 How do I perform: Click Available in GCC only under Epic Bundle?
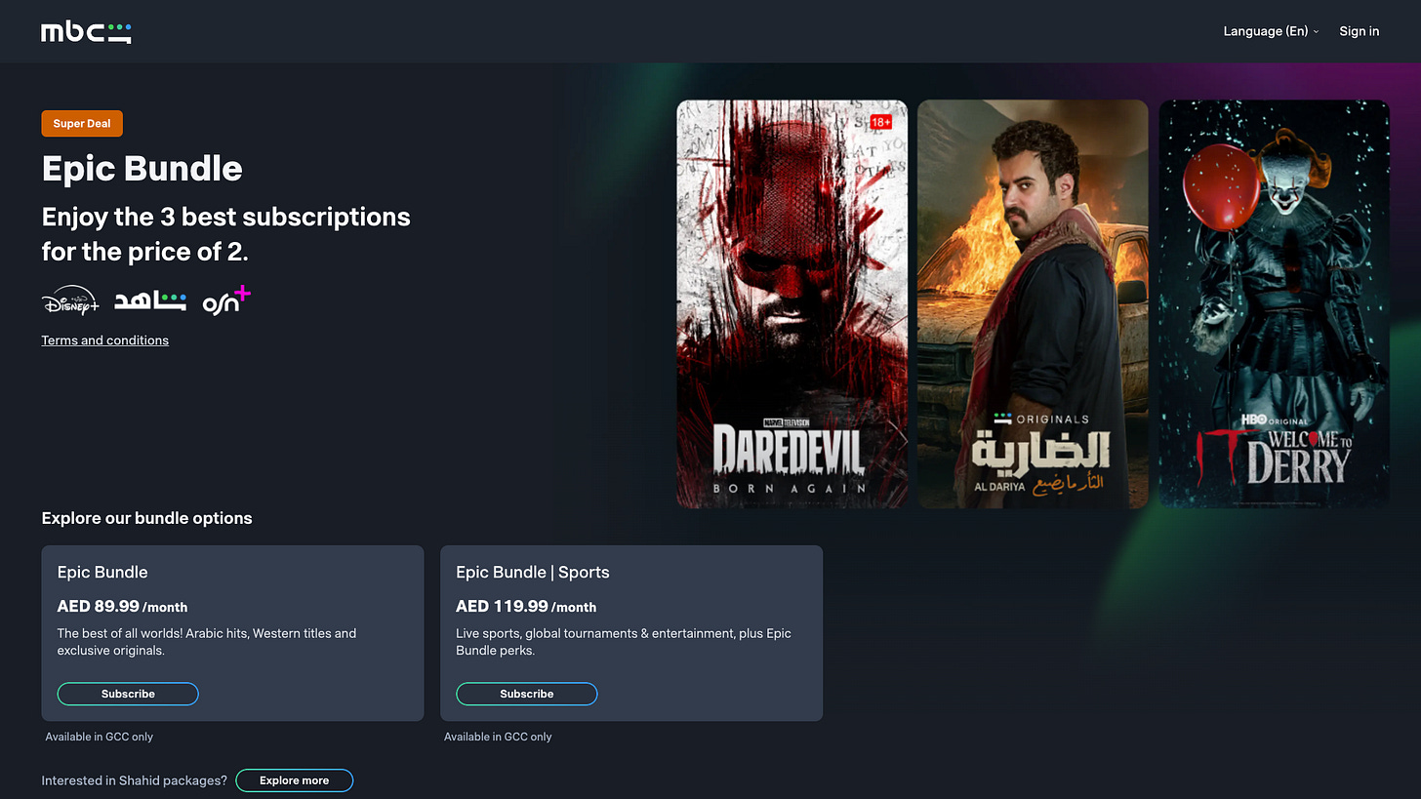point(100,737)
